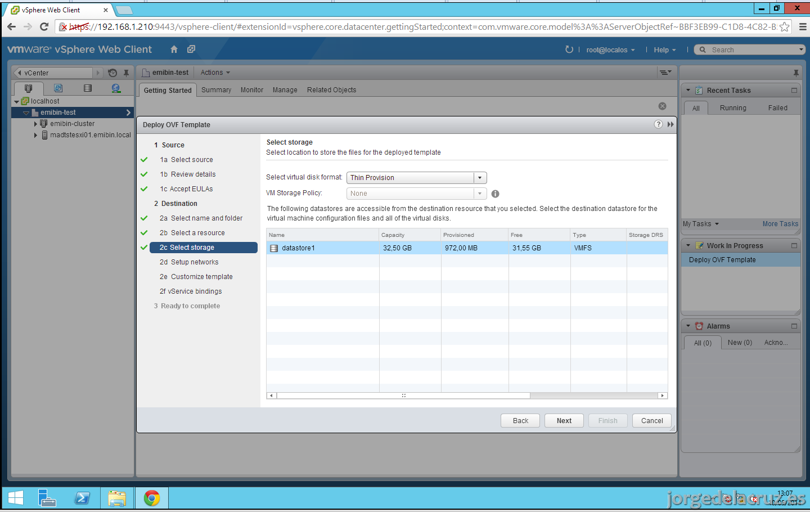The width and height of the screenshot is (810, 512).
Task: Show Failed tasks in Recent Tasks
Action: [778, 108]
